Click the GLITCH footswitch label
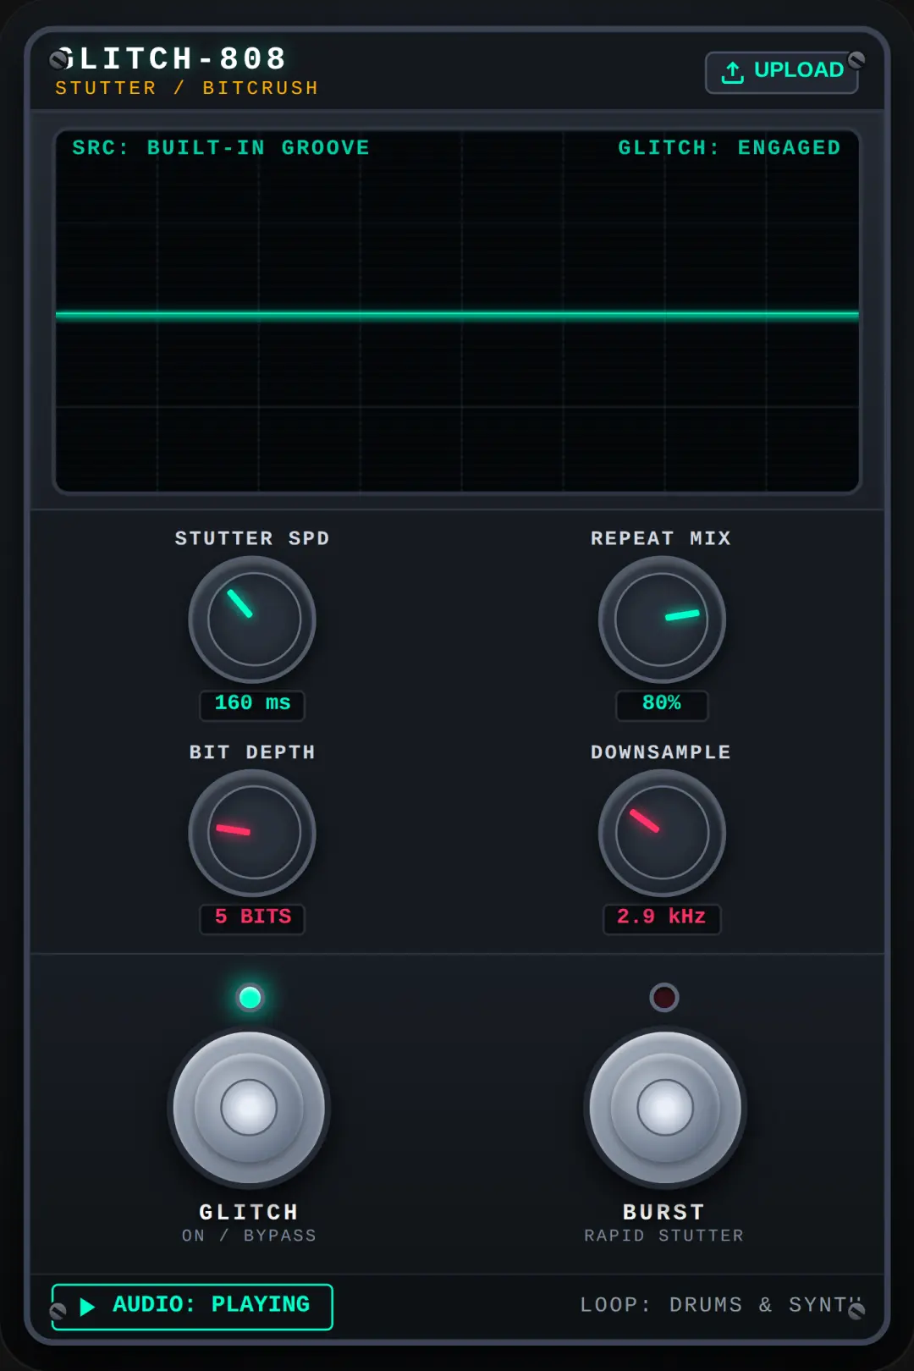Viewport: 914px width, 1371px height. [x=249, y=1213]
